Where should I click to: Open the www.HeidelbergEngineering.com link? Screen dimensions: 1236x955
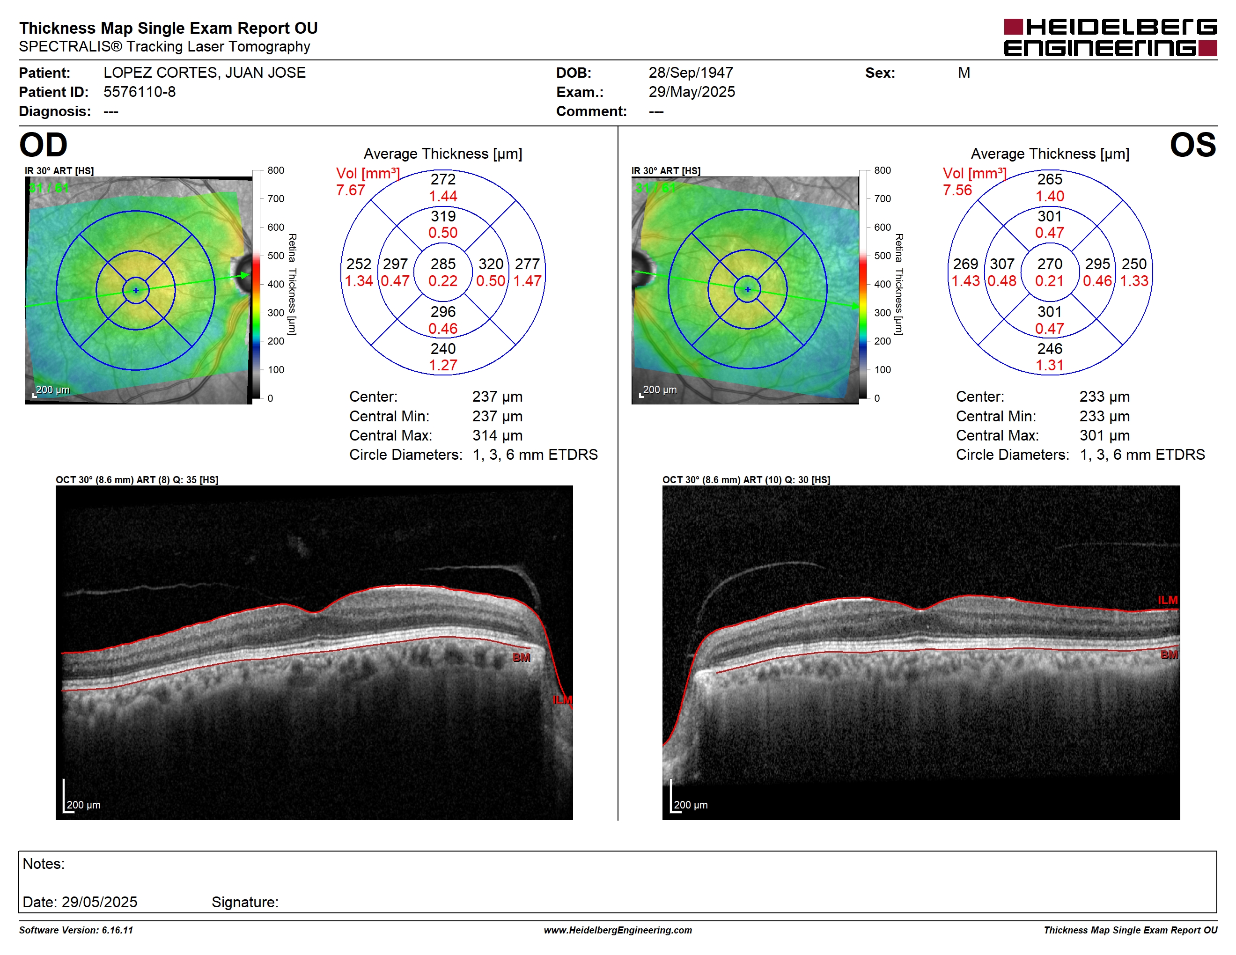[618, 930]
